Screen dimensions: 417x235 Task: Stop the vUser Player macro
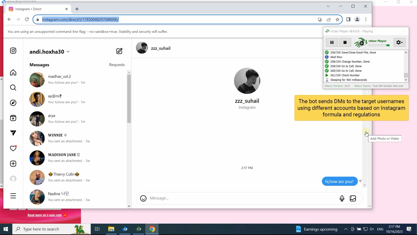[x=345, y=42]
